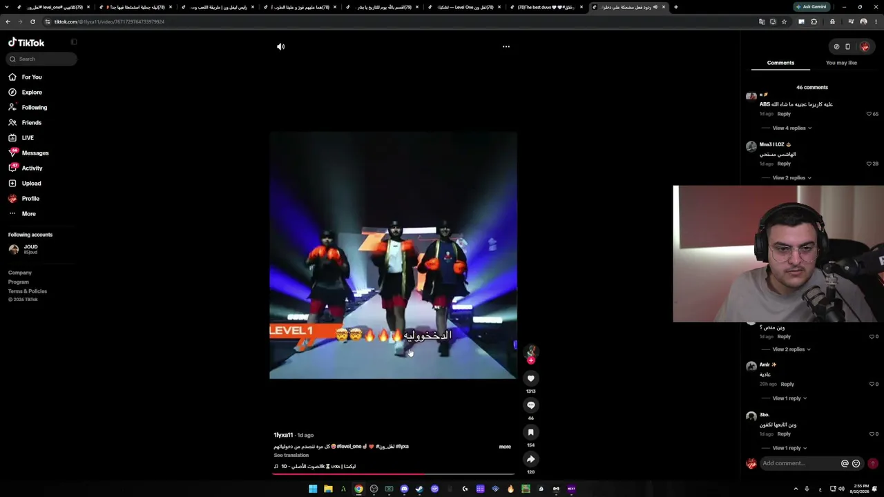Expand View 2 replies above Amir's comment
Image resolution: width=884 pixels, height=497 pixels.
pos(792,349)
